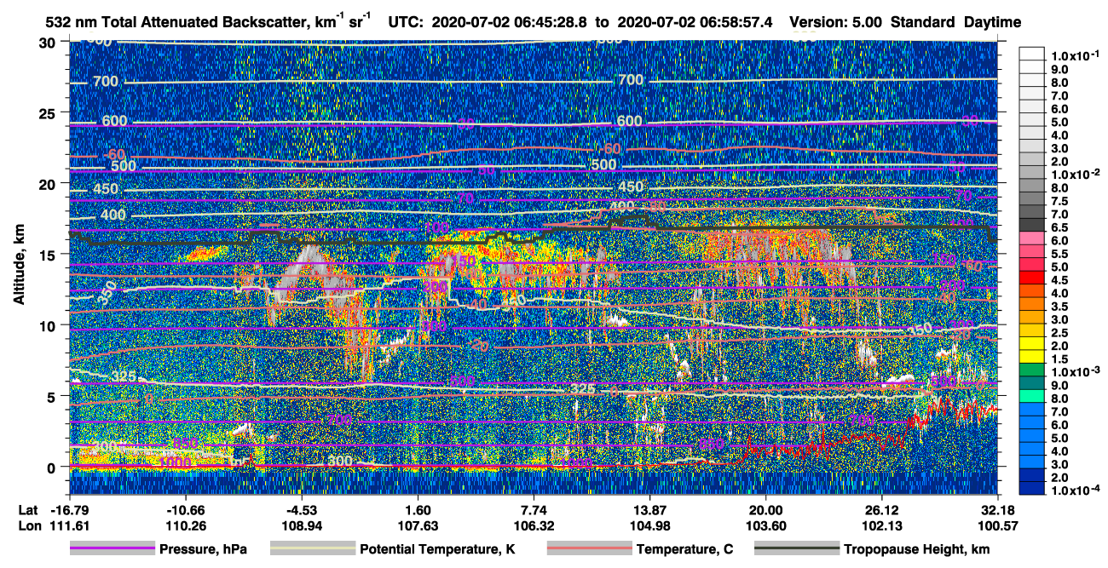Click the 'Pressure, hPa' legend label

click(203, 549)
